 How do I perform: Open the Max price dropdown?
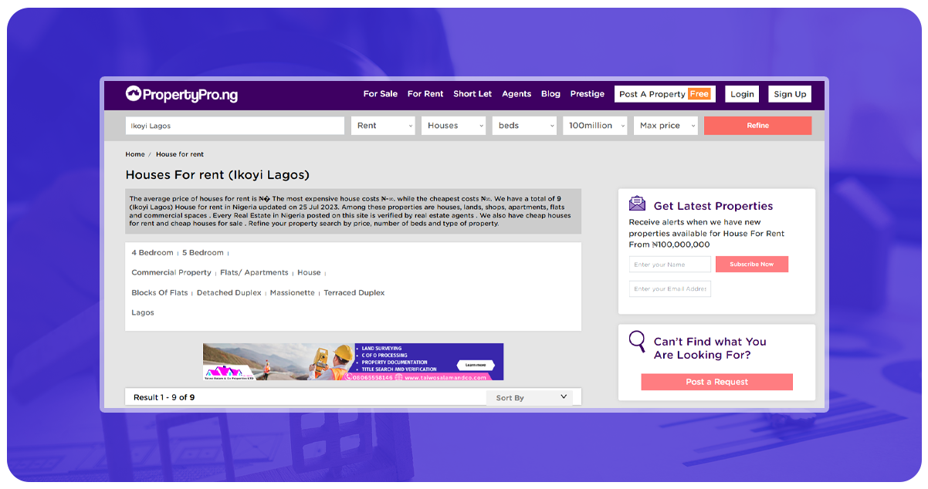pyautogui.click(x=666, y=126)
